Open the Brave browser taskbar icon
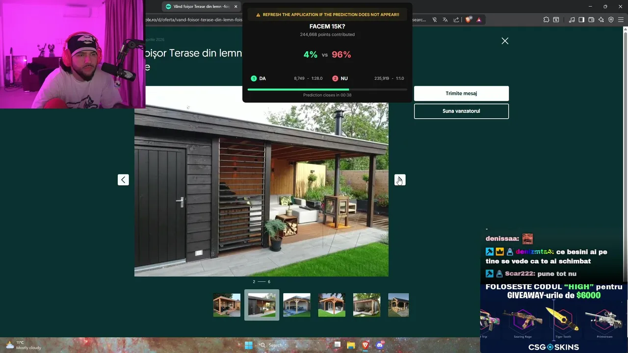The width and height of the screenshot is (628, 353). [365, 345]
